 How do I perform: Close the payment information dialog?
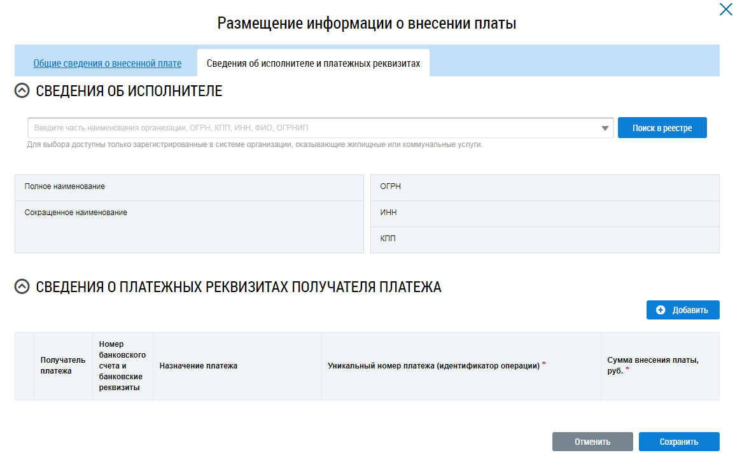725,10
